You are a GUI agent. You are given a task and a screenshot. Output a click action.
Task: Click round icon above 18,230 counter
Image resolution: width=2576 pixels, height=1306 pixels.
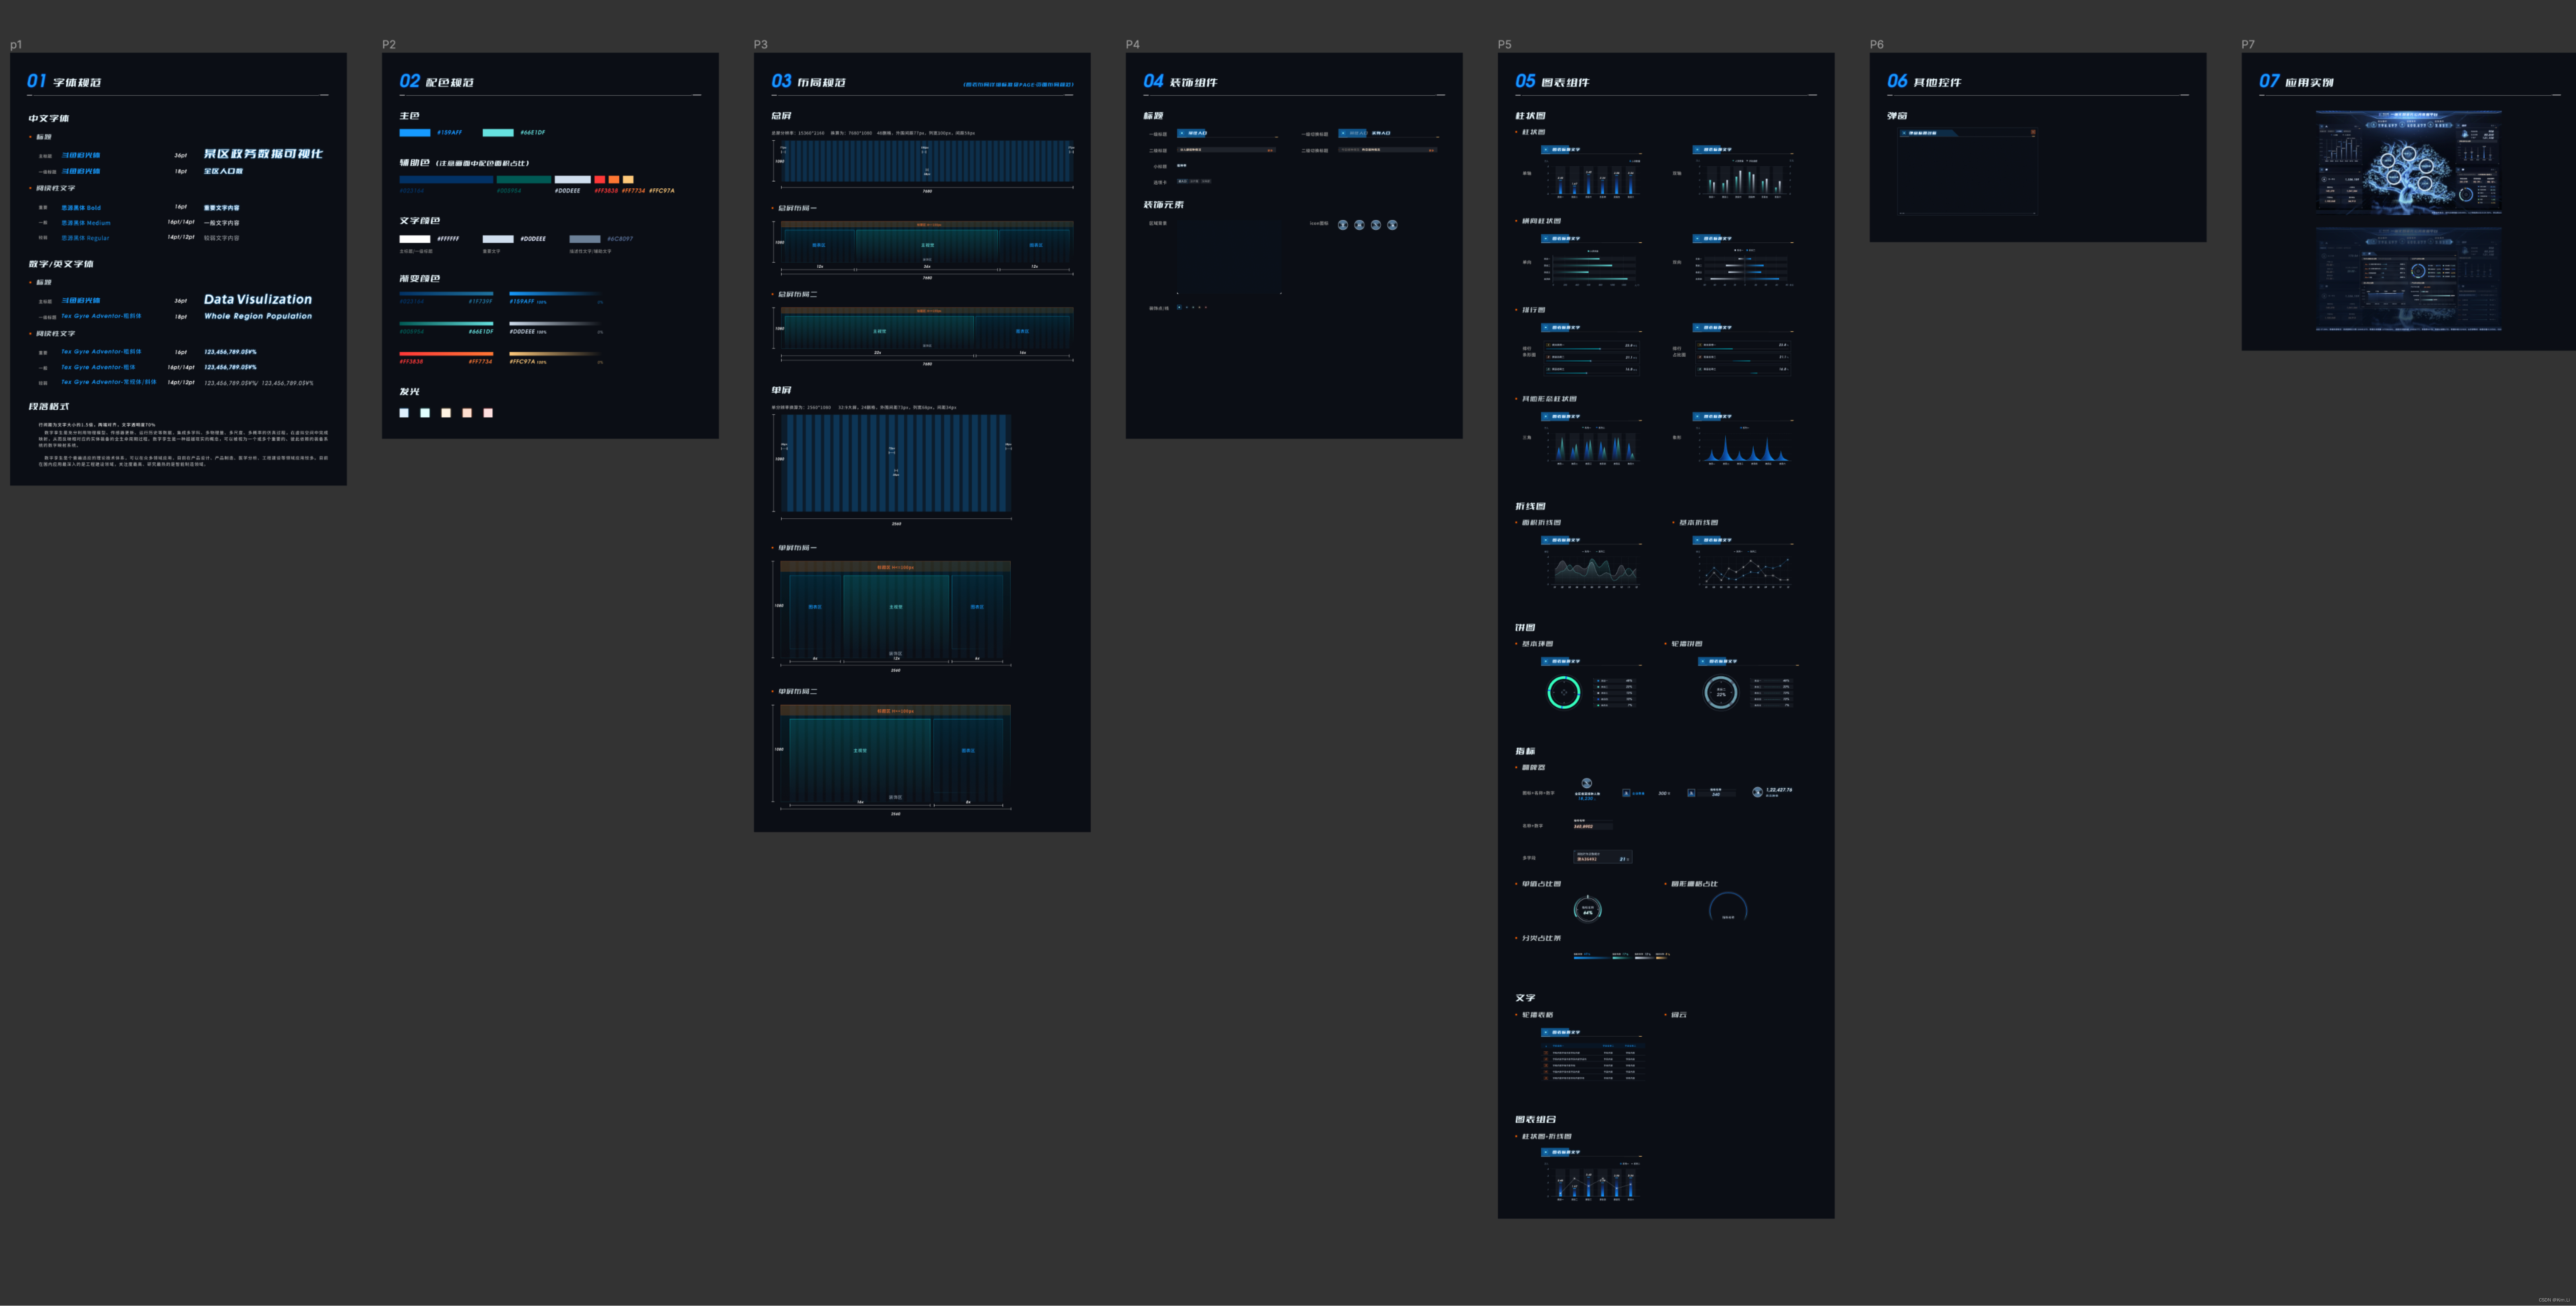tap(1587, 783)
